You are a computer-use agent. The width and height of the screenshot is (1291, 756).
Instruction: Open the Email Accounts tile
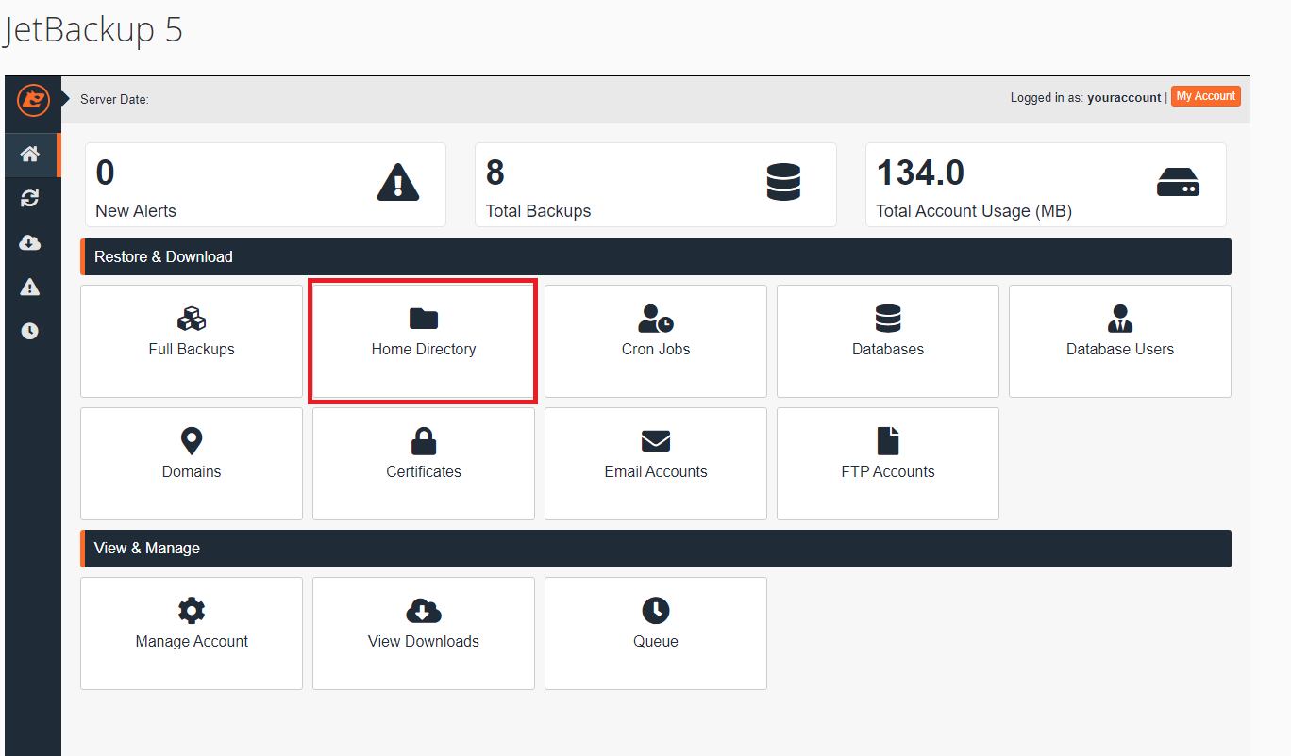pyautogui.click(x=656, y=464)
